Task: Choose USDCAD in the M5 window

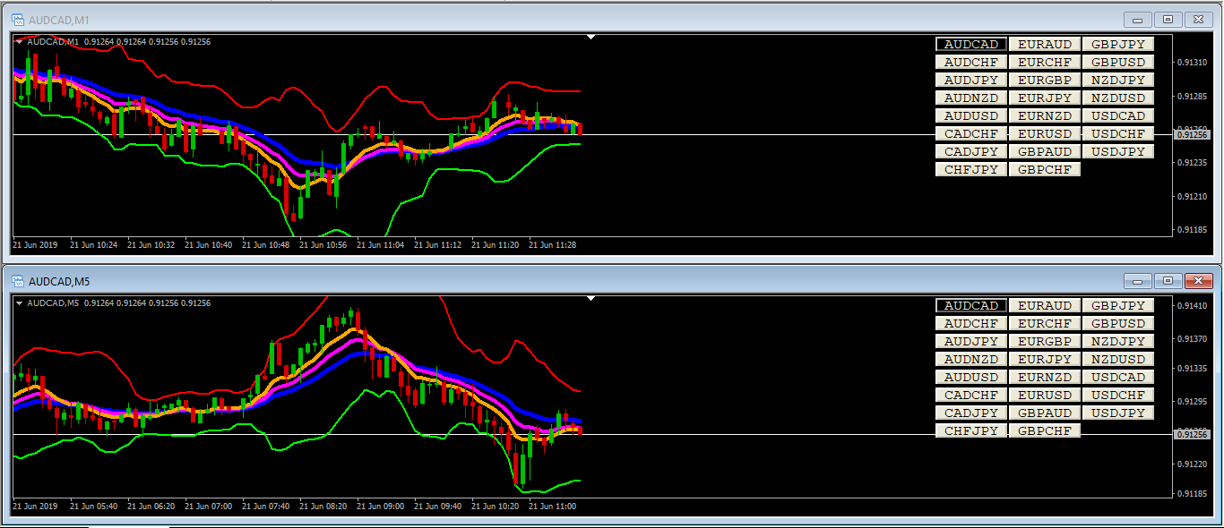Action: click(1118, 377)
